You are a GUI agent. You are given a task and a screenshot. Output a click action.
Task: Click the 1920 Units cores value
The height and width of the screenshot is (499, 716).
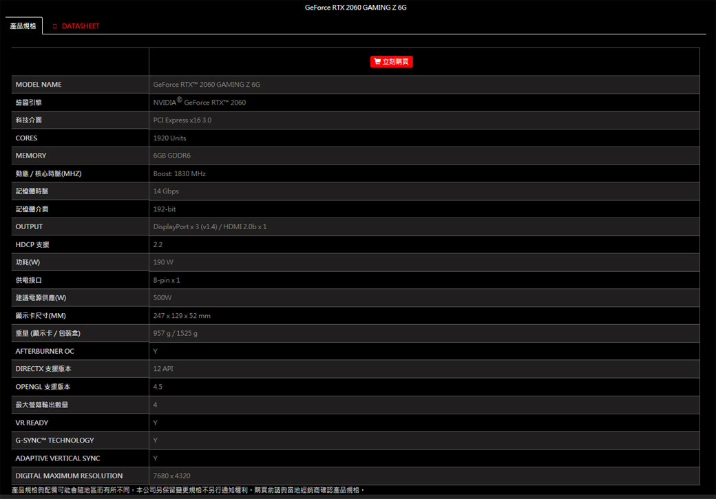pyautogui.click(x=169, y=138)
